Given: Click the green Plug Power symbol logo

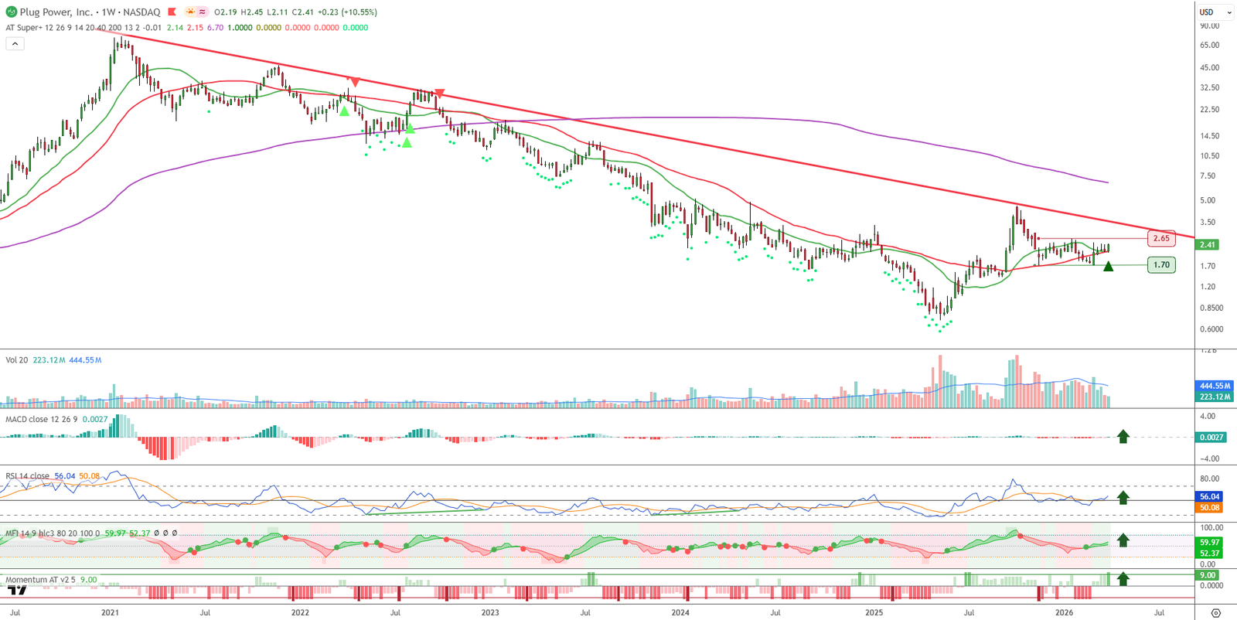Looking at the screenshot, I should click(11, 12).
